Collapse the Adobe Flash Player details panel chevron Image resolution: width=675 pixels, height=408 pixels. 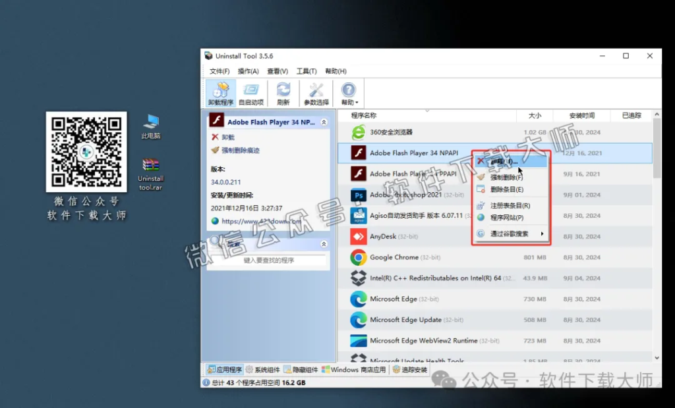pos(325,122)
